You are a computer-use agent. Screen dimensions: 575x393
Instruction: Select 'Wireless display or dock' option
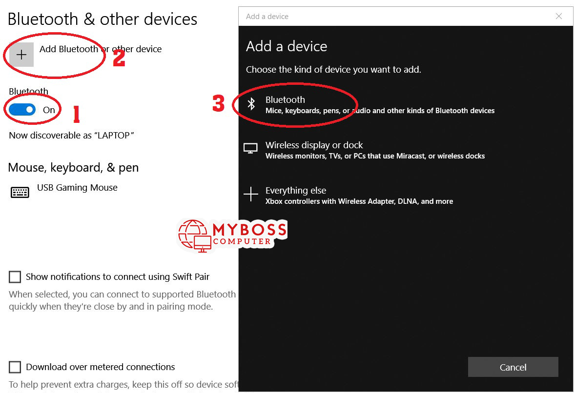(x=314, y=145)
